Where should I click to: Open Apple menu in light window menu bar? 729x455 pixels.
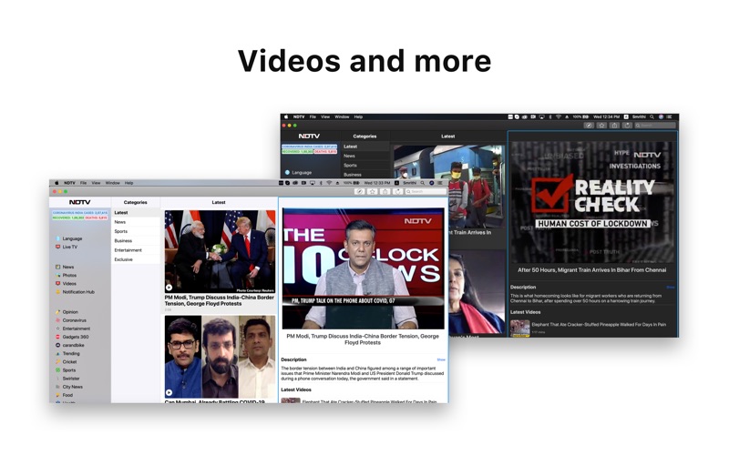[x=56, y=183]
